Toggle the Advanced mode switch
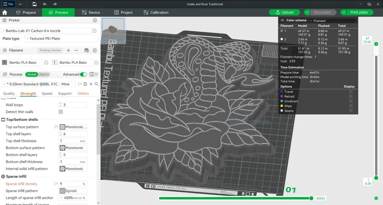This screenshot has height=205, width=383. point(83,75)
